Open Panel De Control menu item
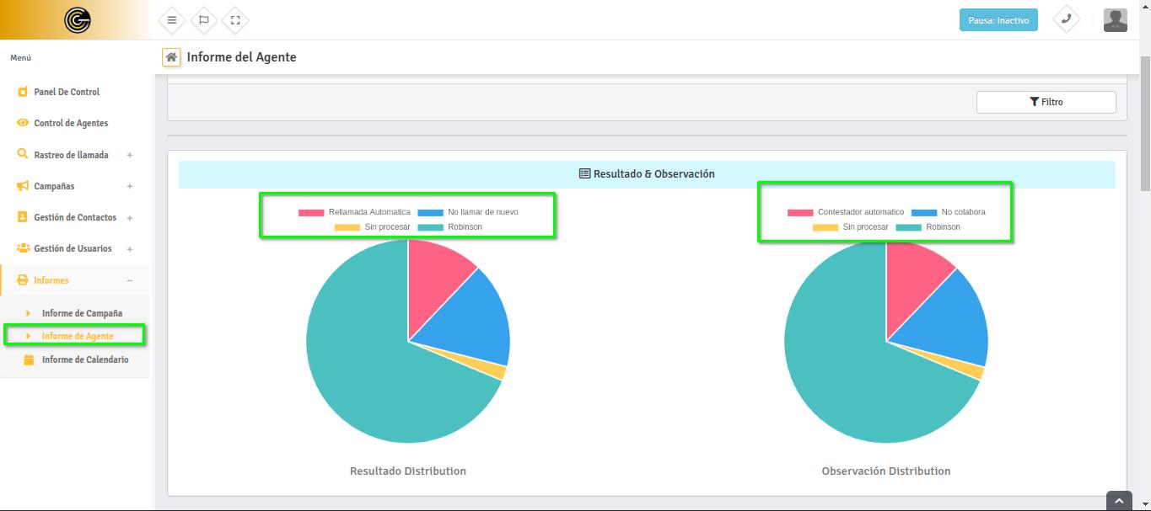The width and height of the screenshot is (1151, 511). (67, 92)
